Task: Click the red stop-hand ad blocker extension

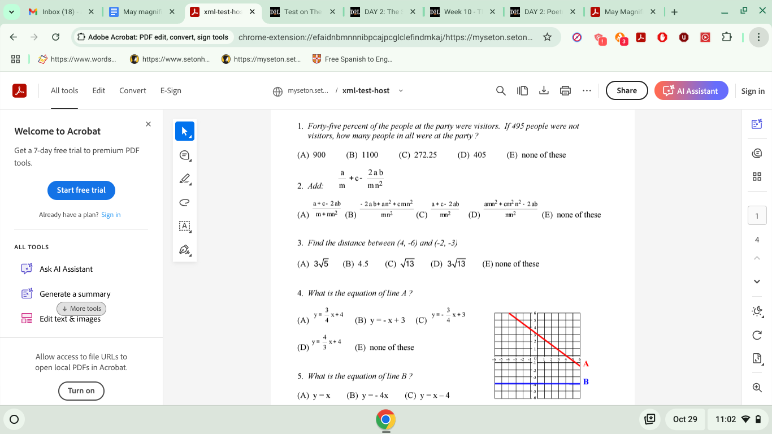Action: point(662,37)
